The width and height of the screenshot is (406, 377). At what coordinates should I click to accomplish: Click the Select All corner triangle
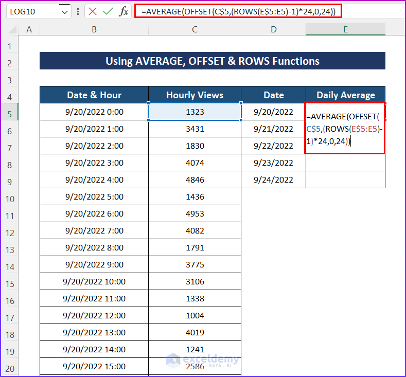[12, 30]
